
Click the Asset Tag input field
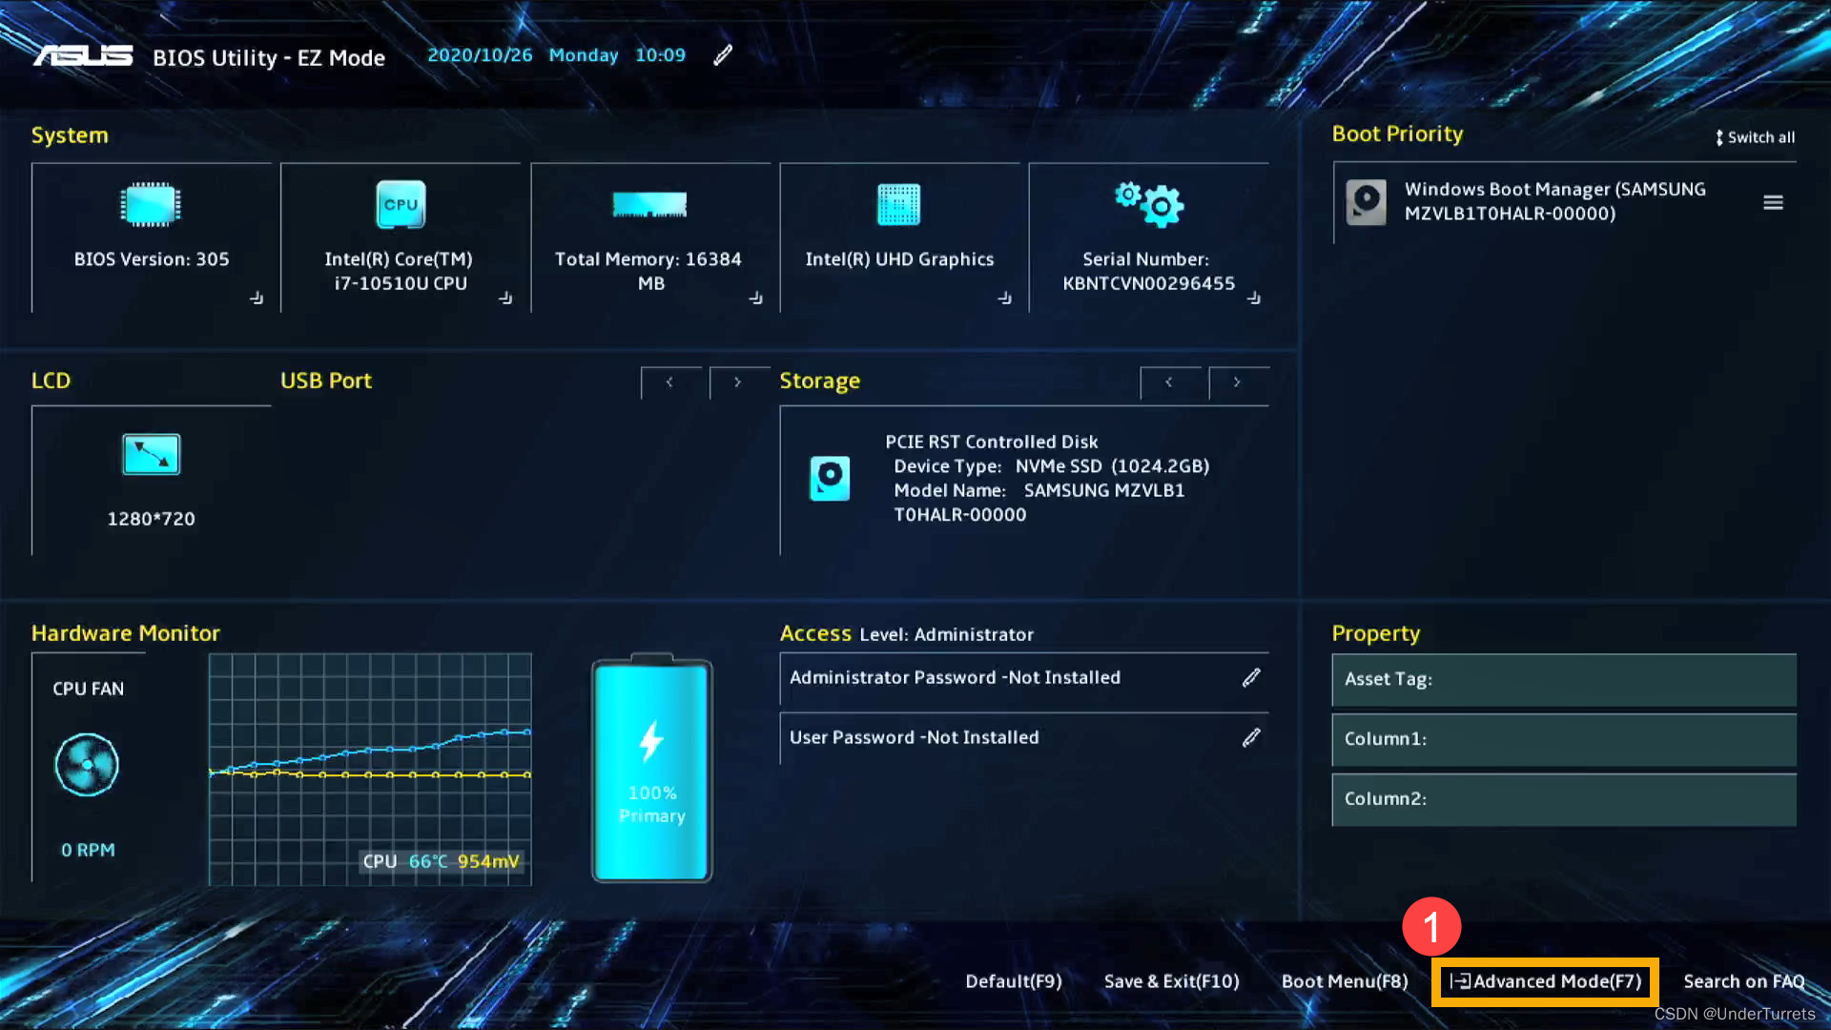[x=1564, y=679]
